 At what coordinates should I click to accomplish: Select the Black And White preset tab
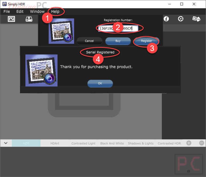click(112, 143)
